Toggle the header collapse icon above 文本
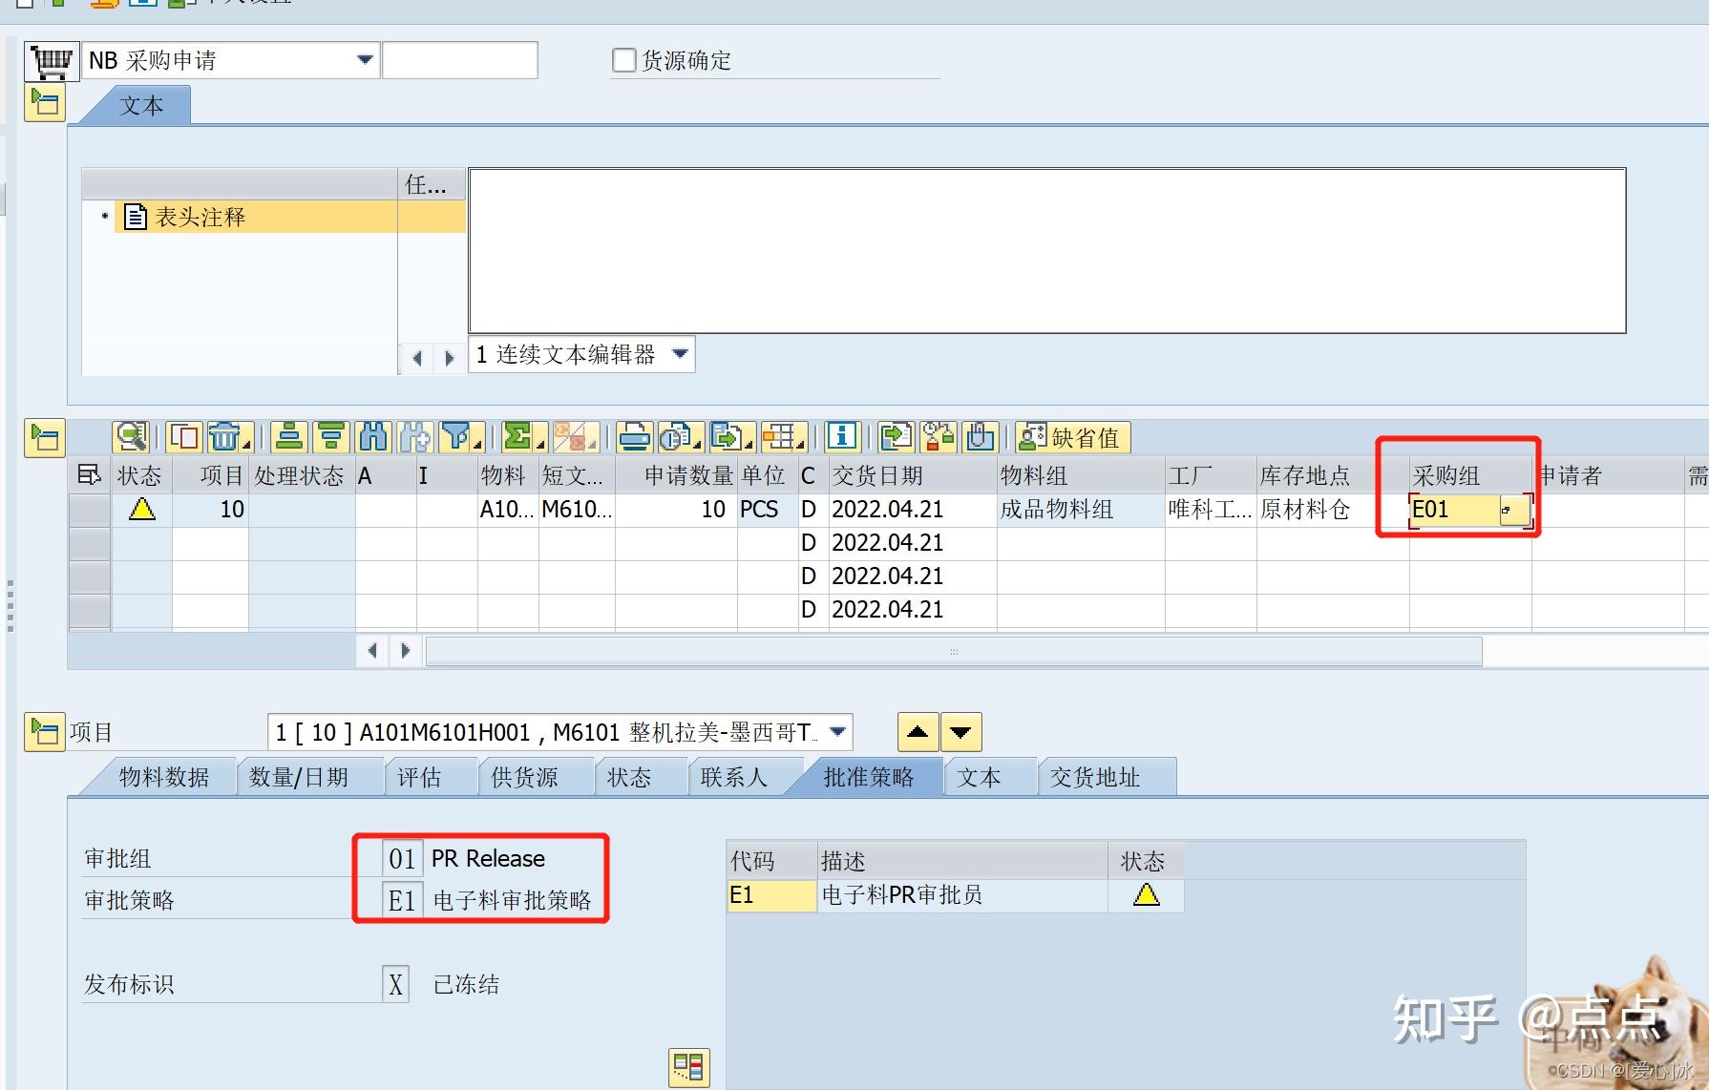Viewport: 1709px width, 1090px height. pos(44,102)
